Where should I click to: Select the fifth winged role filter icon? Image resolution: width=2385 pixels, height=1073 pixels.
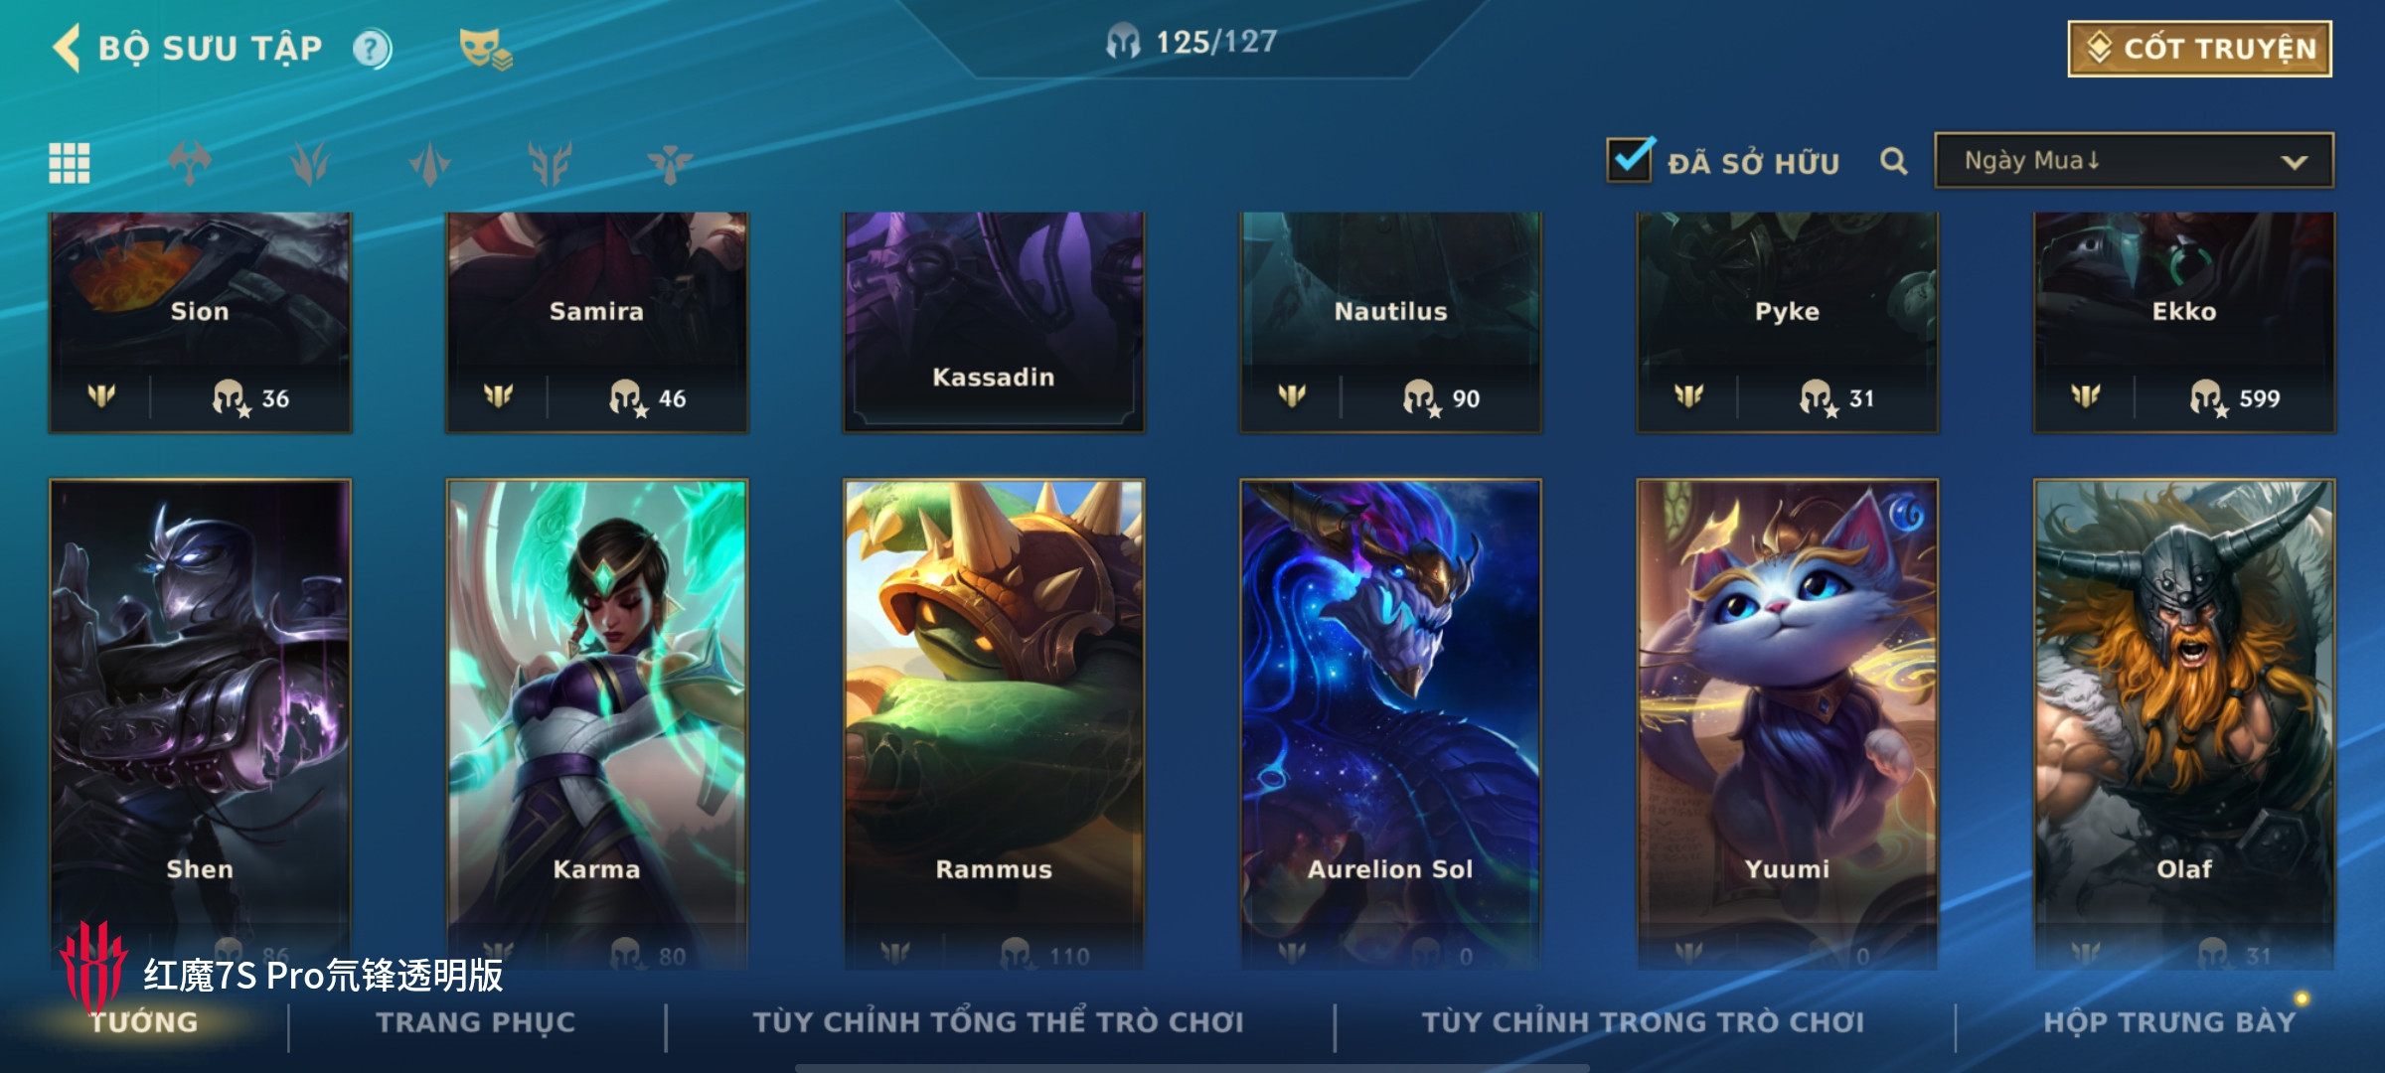[x=671, y=163]
